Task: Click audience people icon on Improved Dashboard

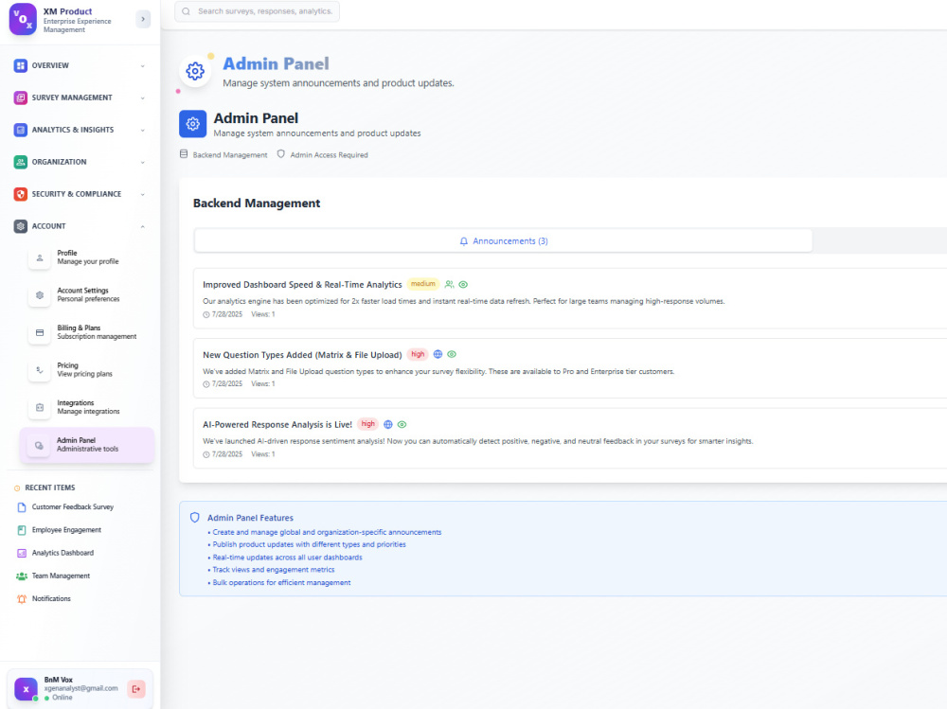Action: click(x=449, y=284)
